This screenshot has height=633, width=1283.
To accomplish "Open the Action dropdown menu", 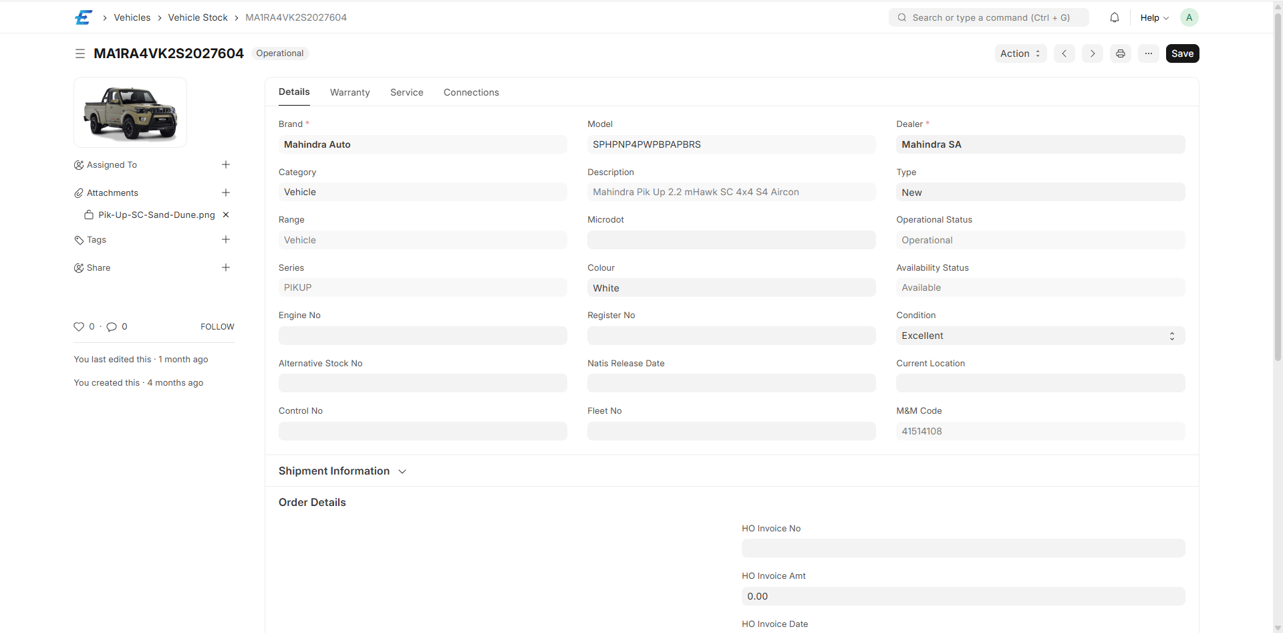I will pos(1020,53).
